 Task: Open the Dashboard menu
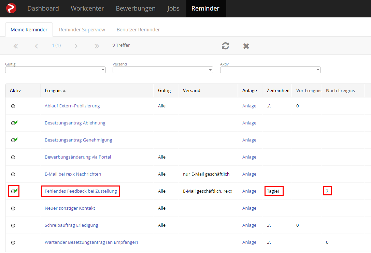point(43,8)
